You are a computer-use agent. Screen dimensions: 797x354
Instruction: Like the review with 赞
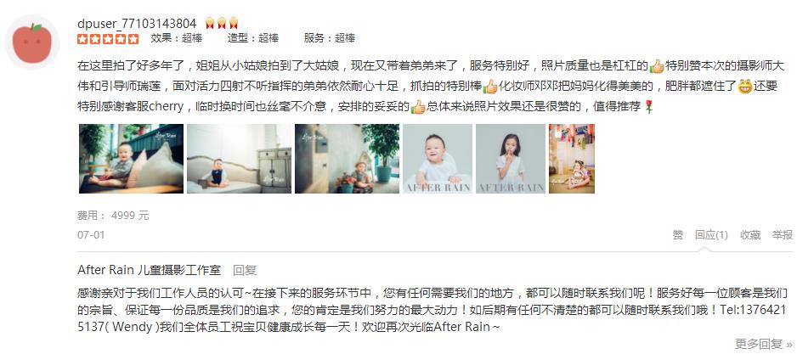click(x=677, y=234)
